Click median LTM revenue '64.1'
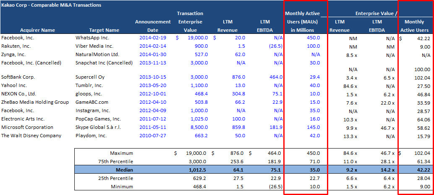The height and width of the screenshot is (195, 434). pyautogui.click(x=239, y=170)
